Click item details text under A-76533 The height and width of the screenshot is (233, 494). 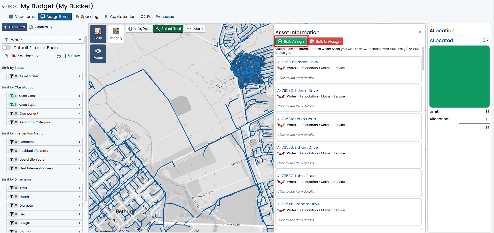click(x=296, y=106)
